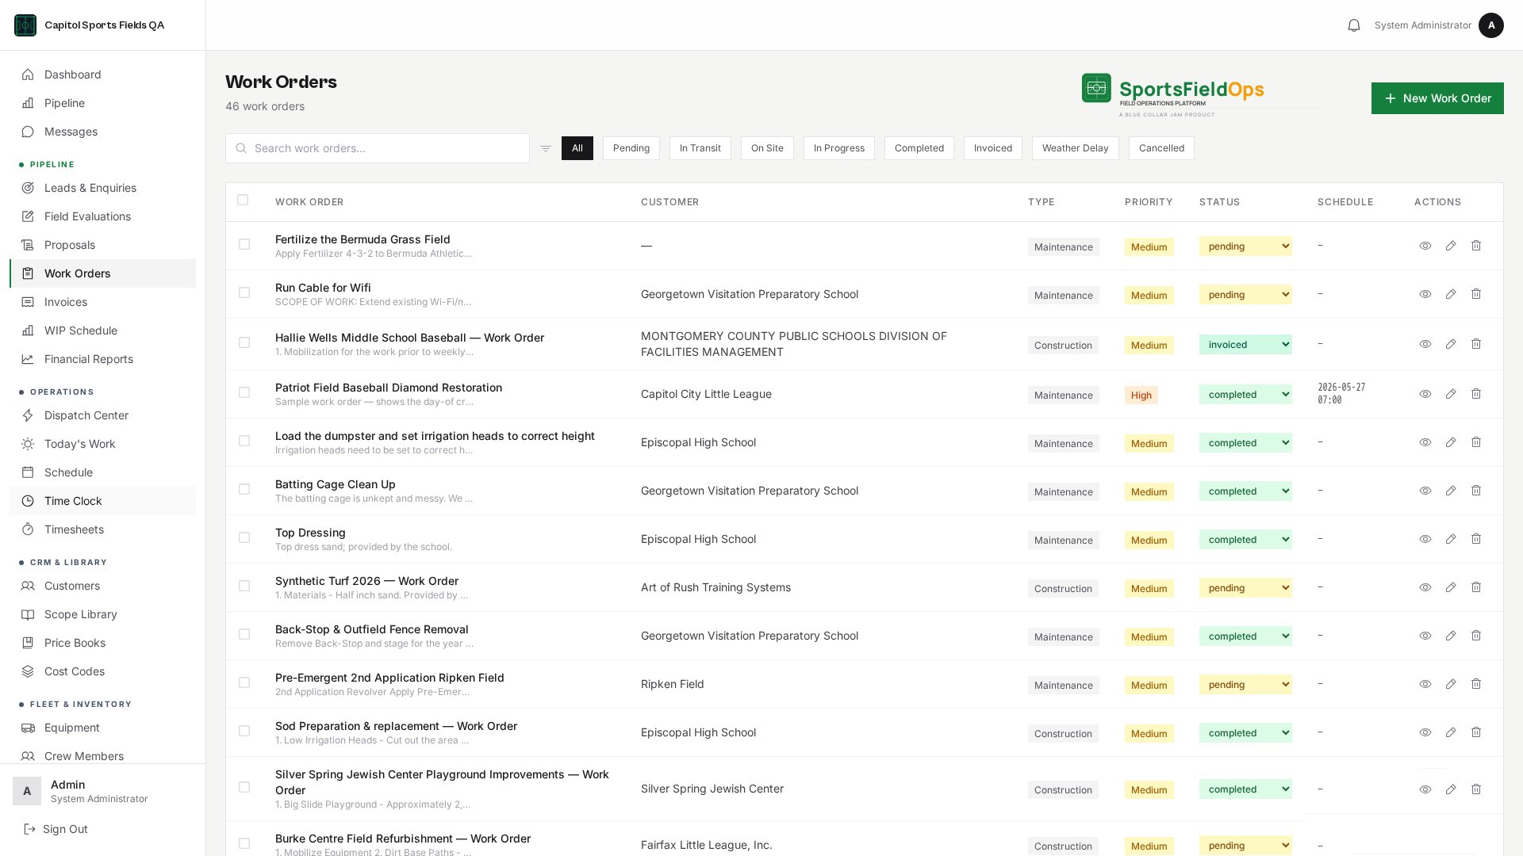The width and height of the screenshot is (1523, 856).
Task: Open status dropdown for Run Cable for Wifi
Action: pyautogui.click(x=1245, y=295)
